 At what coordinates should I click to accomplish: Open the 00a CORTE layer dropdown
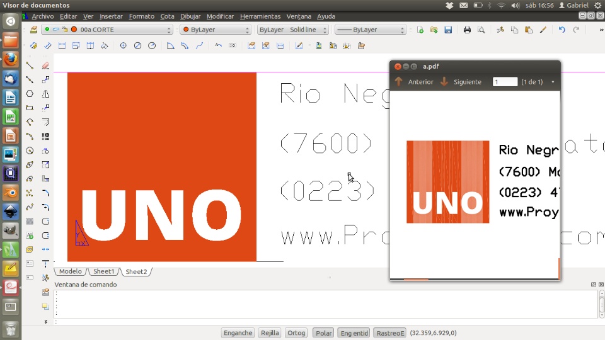pyautogui.click(x=107, y=30)
